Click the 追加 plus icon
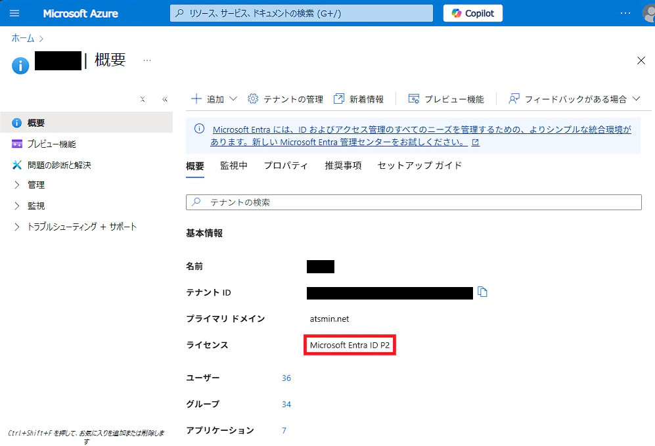This screenshot has width=655, height=446. (196, 99)
